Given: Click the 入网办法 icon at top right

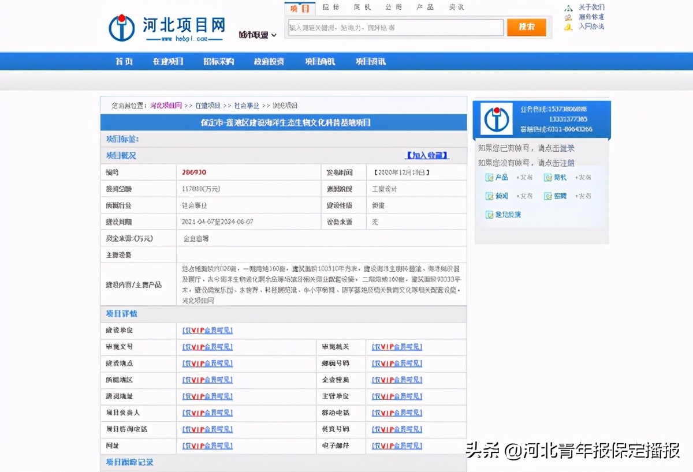Looking at the screenshot, I should [568, 27].
